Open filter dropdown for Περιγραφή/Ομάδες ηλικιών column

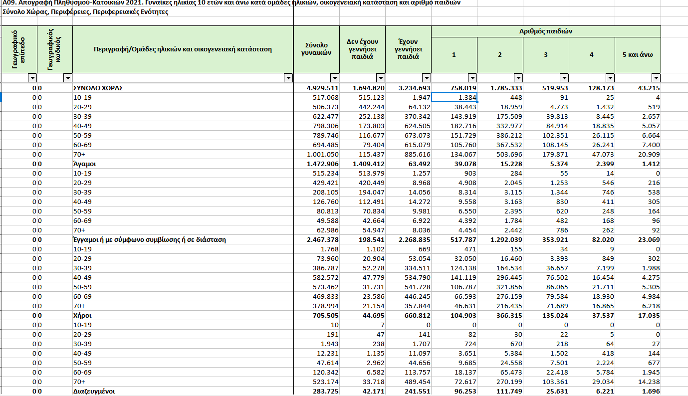click(288, 78)
